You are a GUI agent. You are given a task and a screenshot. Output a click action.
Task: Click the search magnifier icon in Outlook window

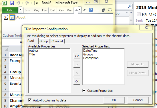tap(130, 7)
